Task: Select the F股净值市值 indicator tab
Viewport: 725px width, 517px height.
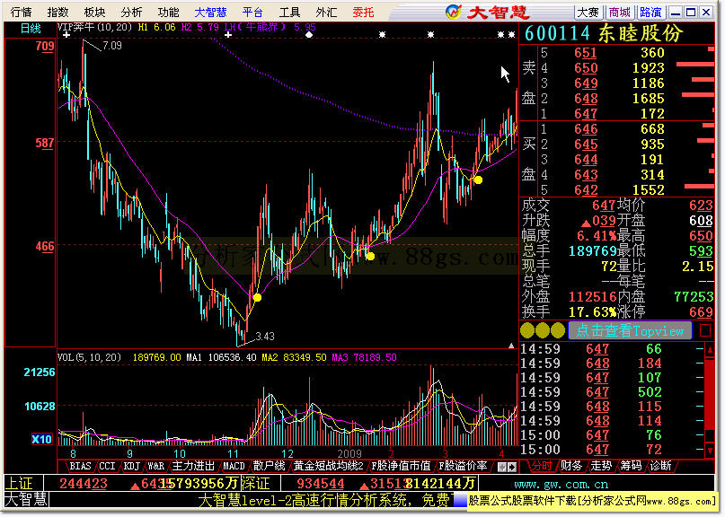Action: click(401, 466)
